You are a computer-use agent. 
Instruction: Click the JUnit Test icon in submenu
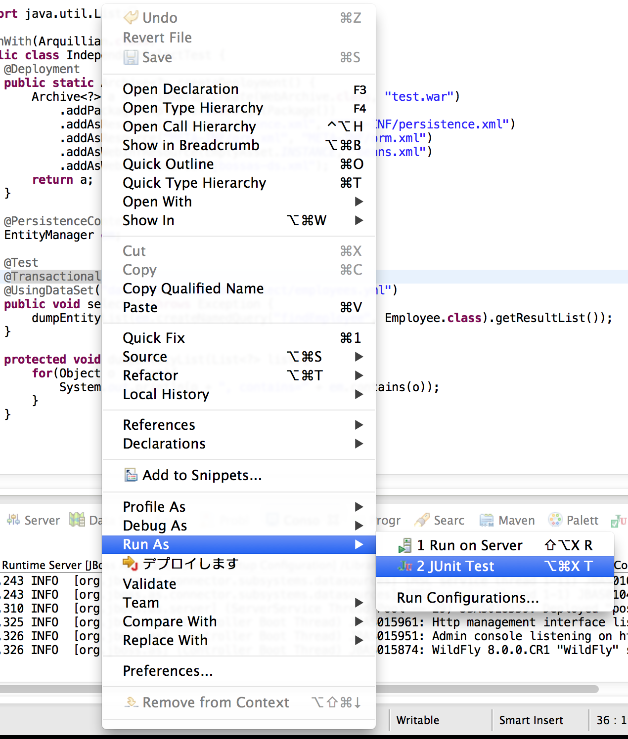(x=405, y=566)
